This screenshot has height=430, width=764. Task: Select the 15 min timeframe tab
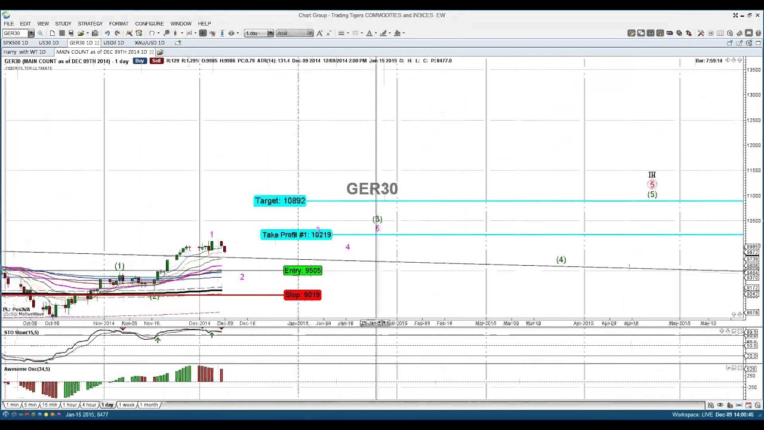tap(50, 405)
